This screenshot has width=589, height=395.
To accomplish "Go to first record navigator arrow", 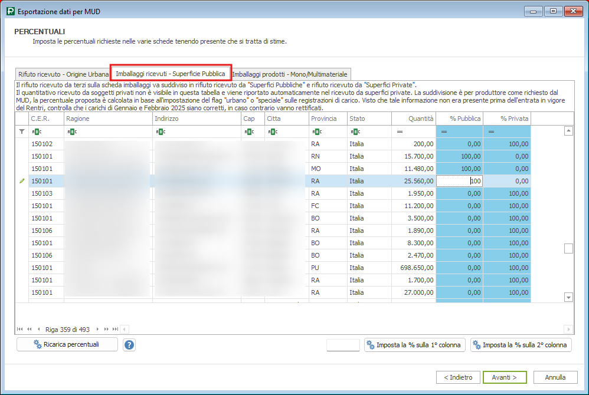I will [19, 330].
